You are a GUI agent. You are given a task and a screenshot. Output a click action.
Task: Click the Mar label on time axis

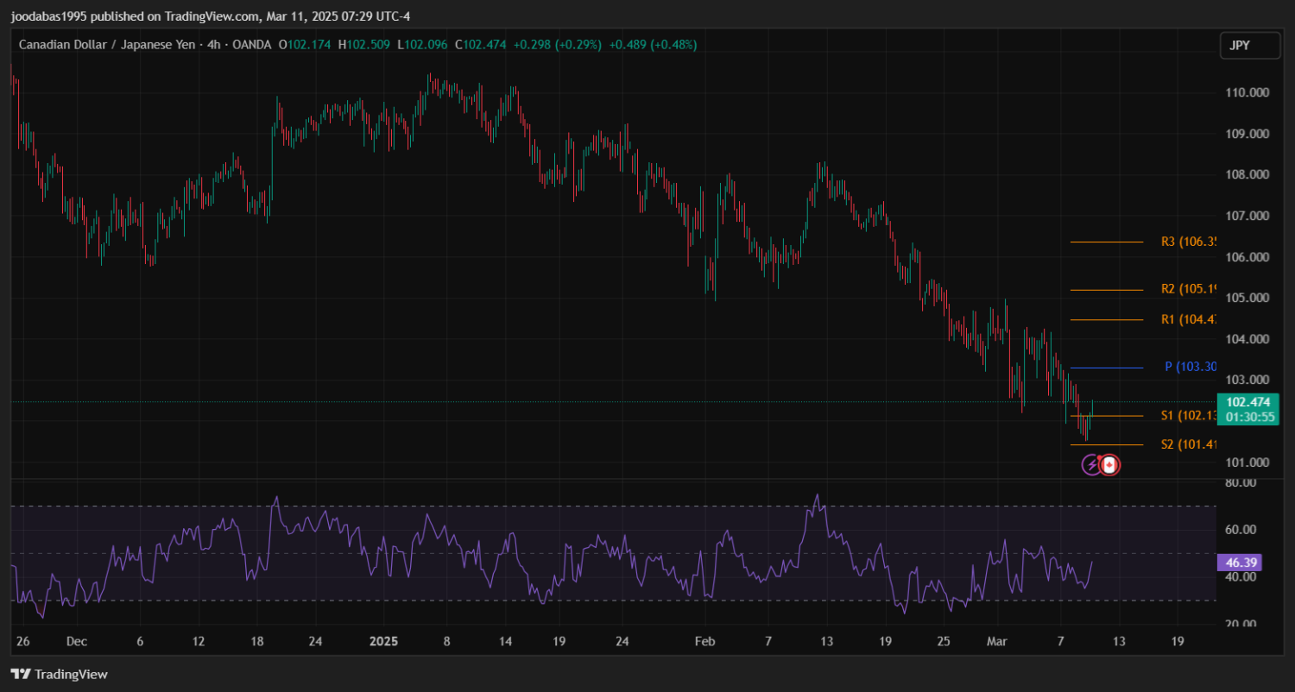coord(997,641)
